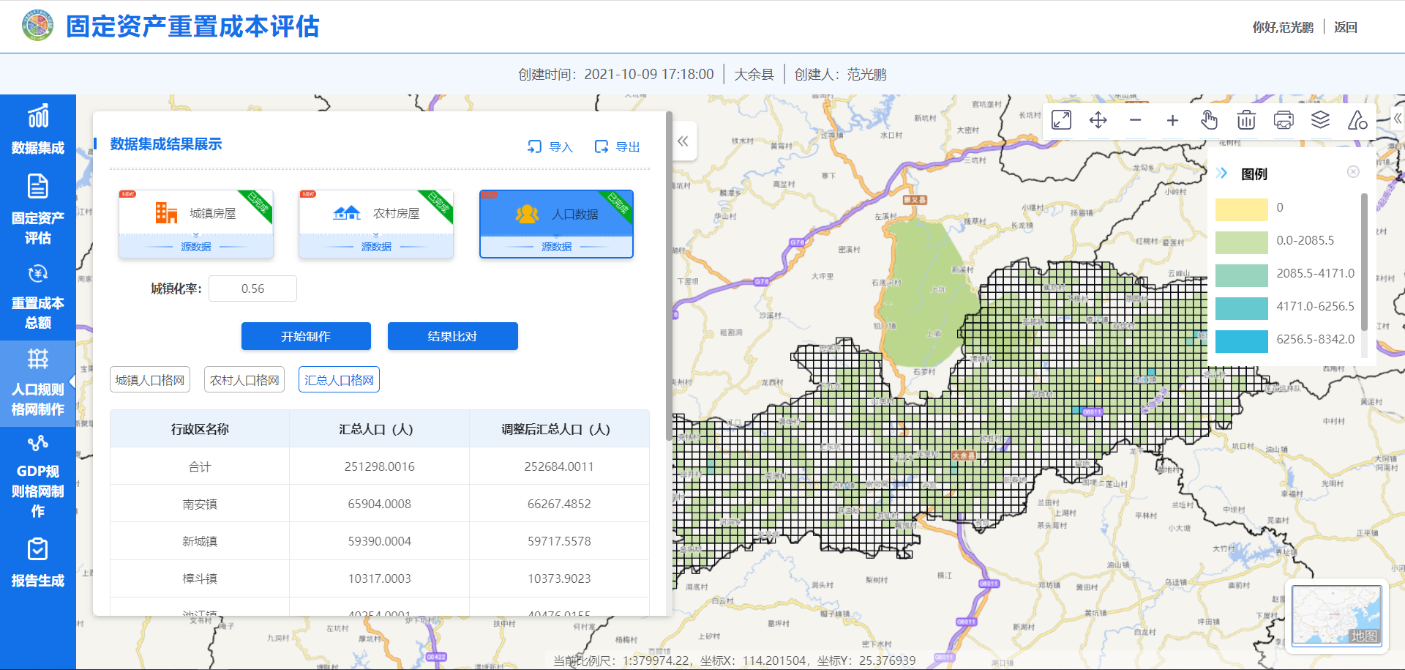Click the data panel vertical scrollbar
Image resolution: width=1405 pixels, height=670 pixels.
click(669, 275)
